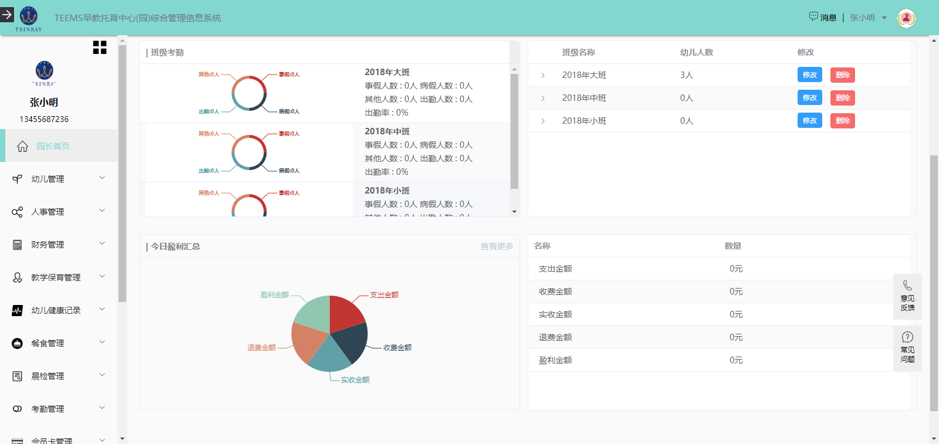Click the 人事管理 share-nodes icon
The image size is (939, 444).
pos(18,212)
